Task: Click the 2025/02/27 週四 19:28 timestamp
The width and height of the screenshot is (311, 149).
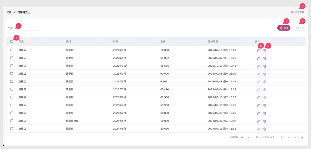Action: pyautogui.click(x=222, y=113)
